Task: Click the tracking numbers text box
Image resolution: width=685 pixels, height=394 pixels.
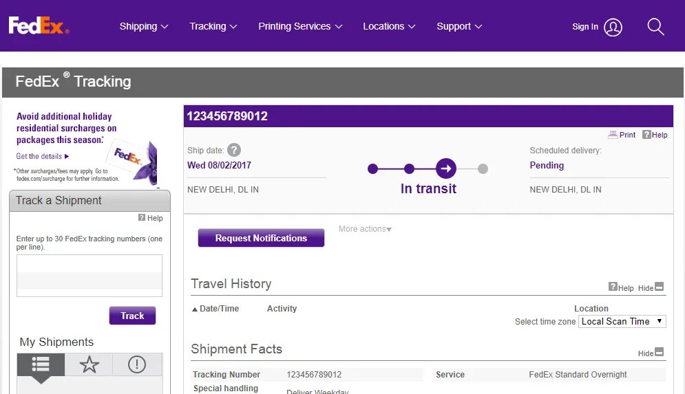Action: (89, 276)
